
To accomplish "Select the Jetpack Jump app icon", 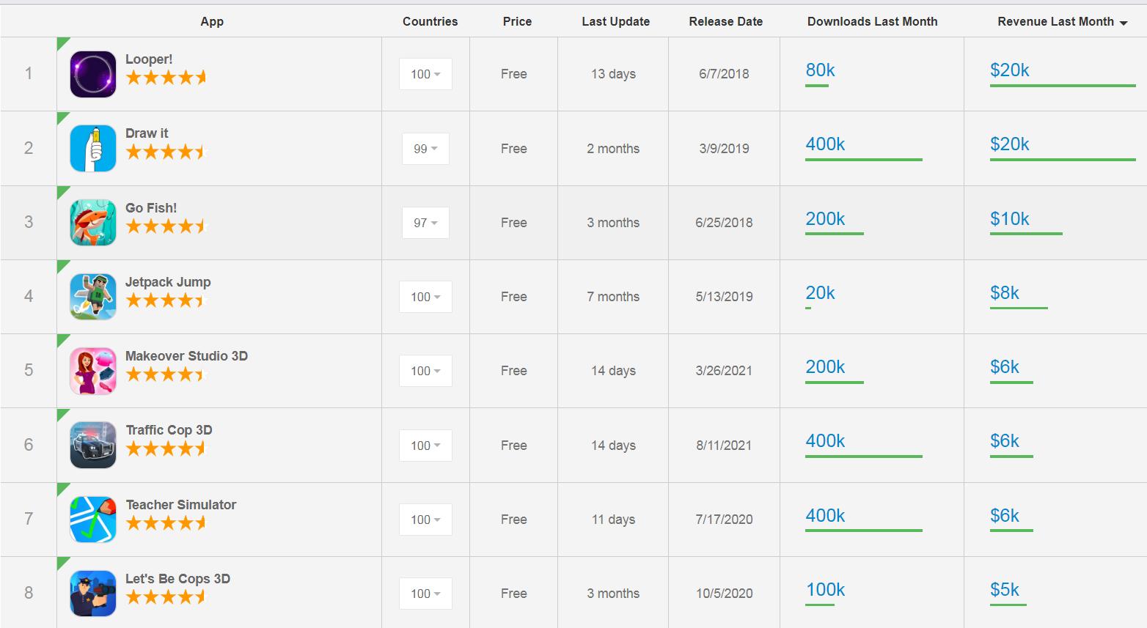I will click(x=93, y=297).
